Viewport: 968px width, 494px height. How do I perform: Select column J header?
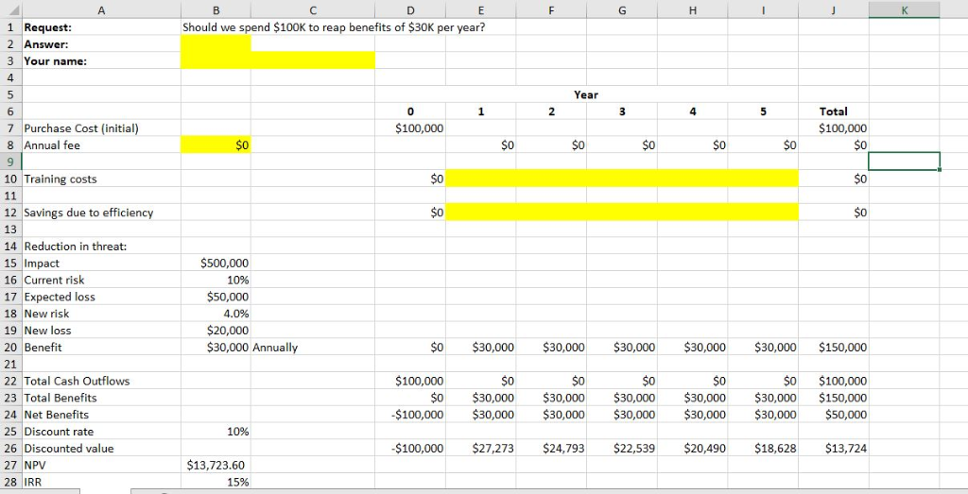pos(834,9)
